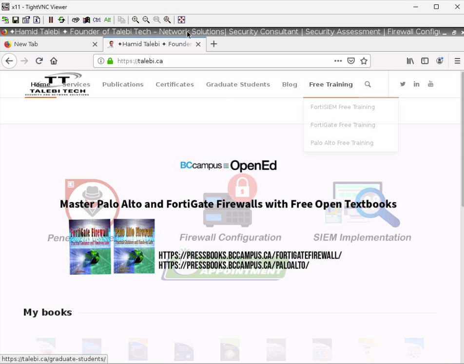Click the TightVNC refresh screen icon

tap(61, 20)
